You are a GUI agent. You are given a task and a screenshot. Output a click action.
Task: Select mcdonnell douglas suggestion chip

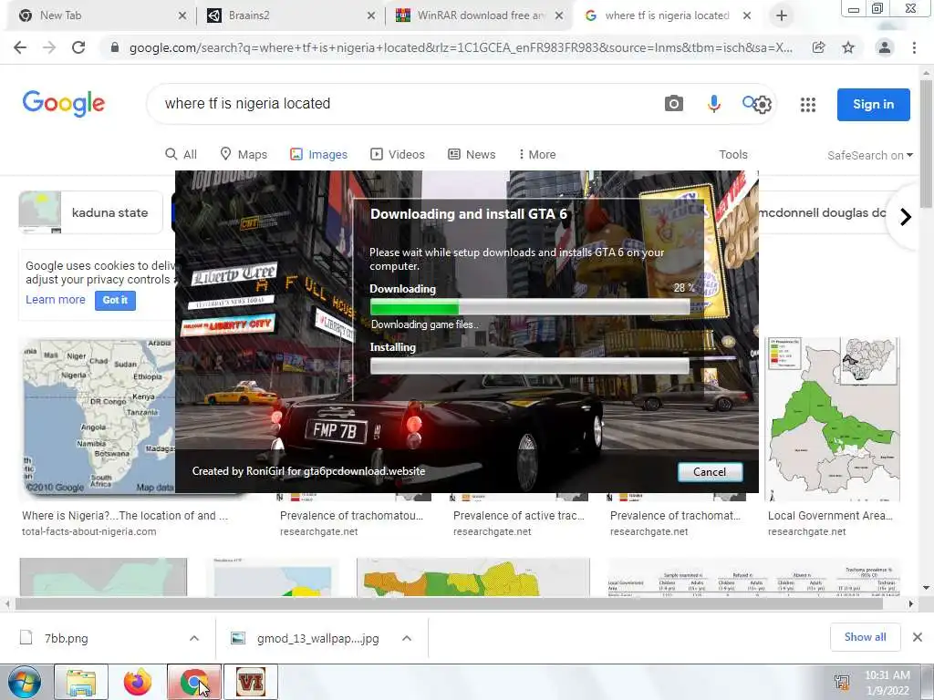(x=822, y=212)
